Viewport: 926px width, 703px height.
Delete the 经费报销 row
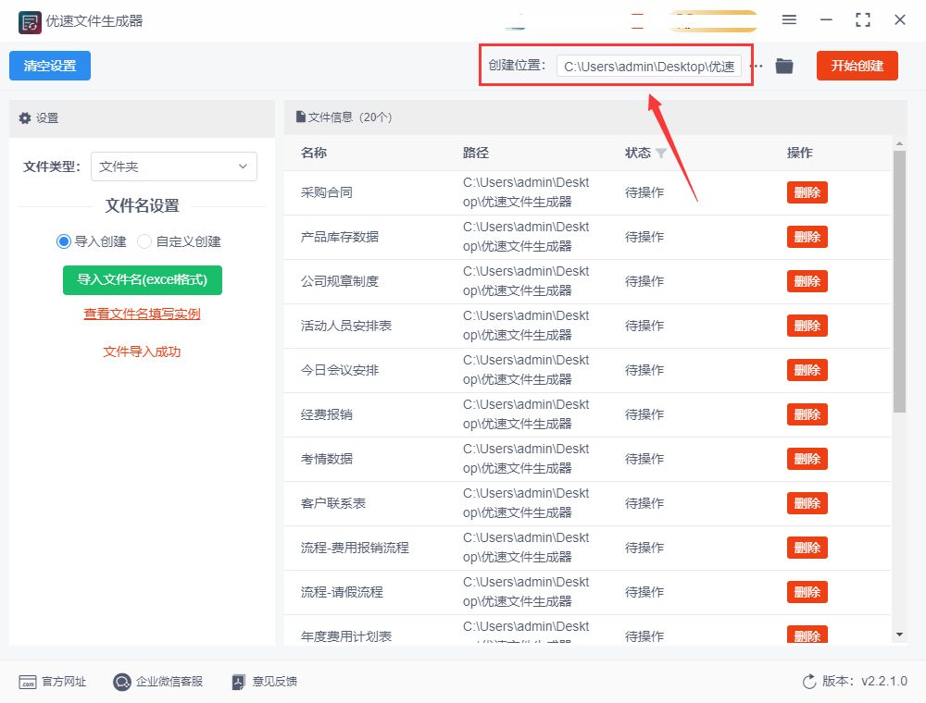coord(807,414)
